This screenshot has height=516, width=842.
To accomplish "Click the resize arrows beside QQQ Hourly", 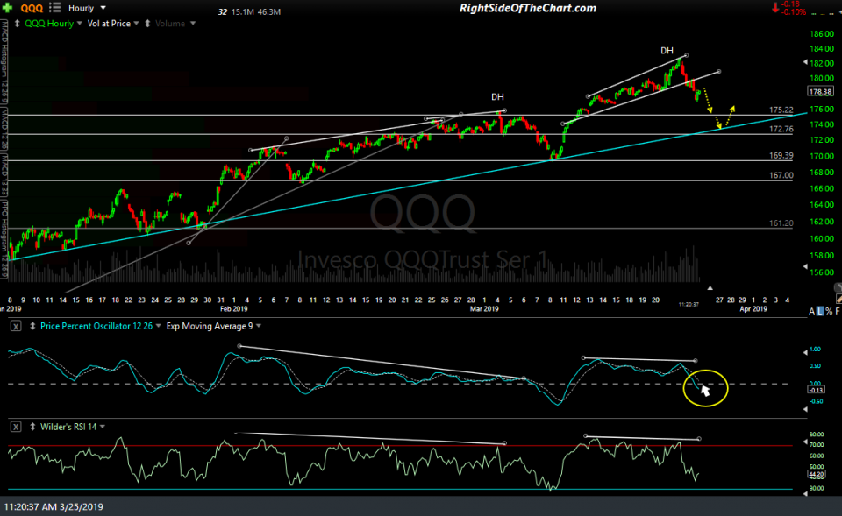I will tap(18, 23).
